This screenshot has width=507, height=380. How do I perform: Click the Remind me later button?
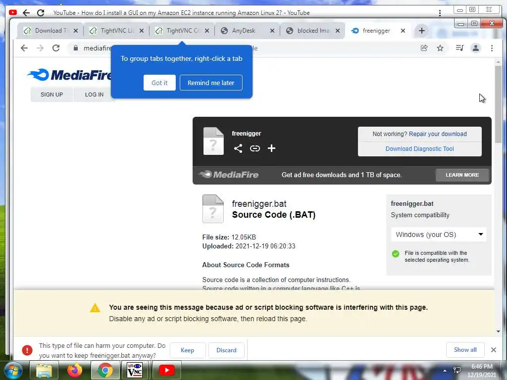[x=211, y=83]
